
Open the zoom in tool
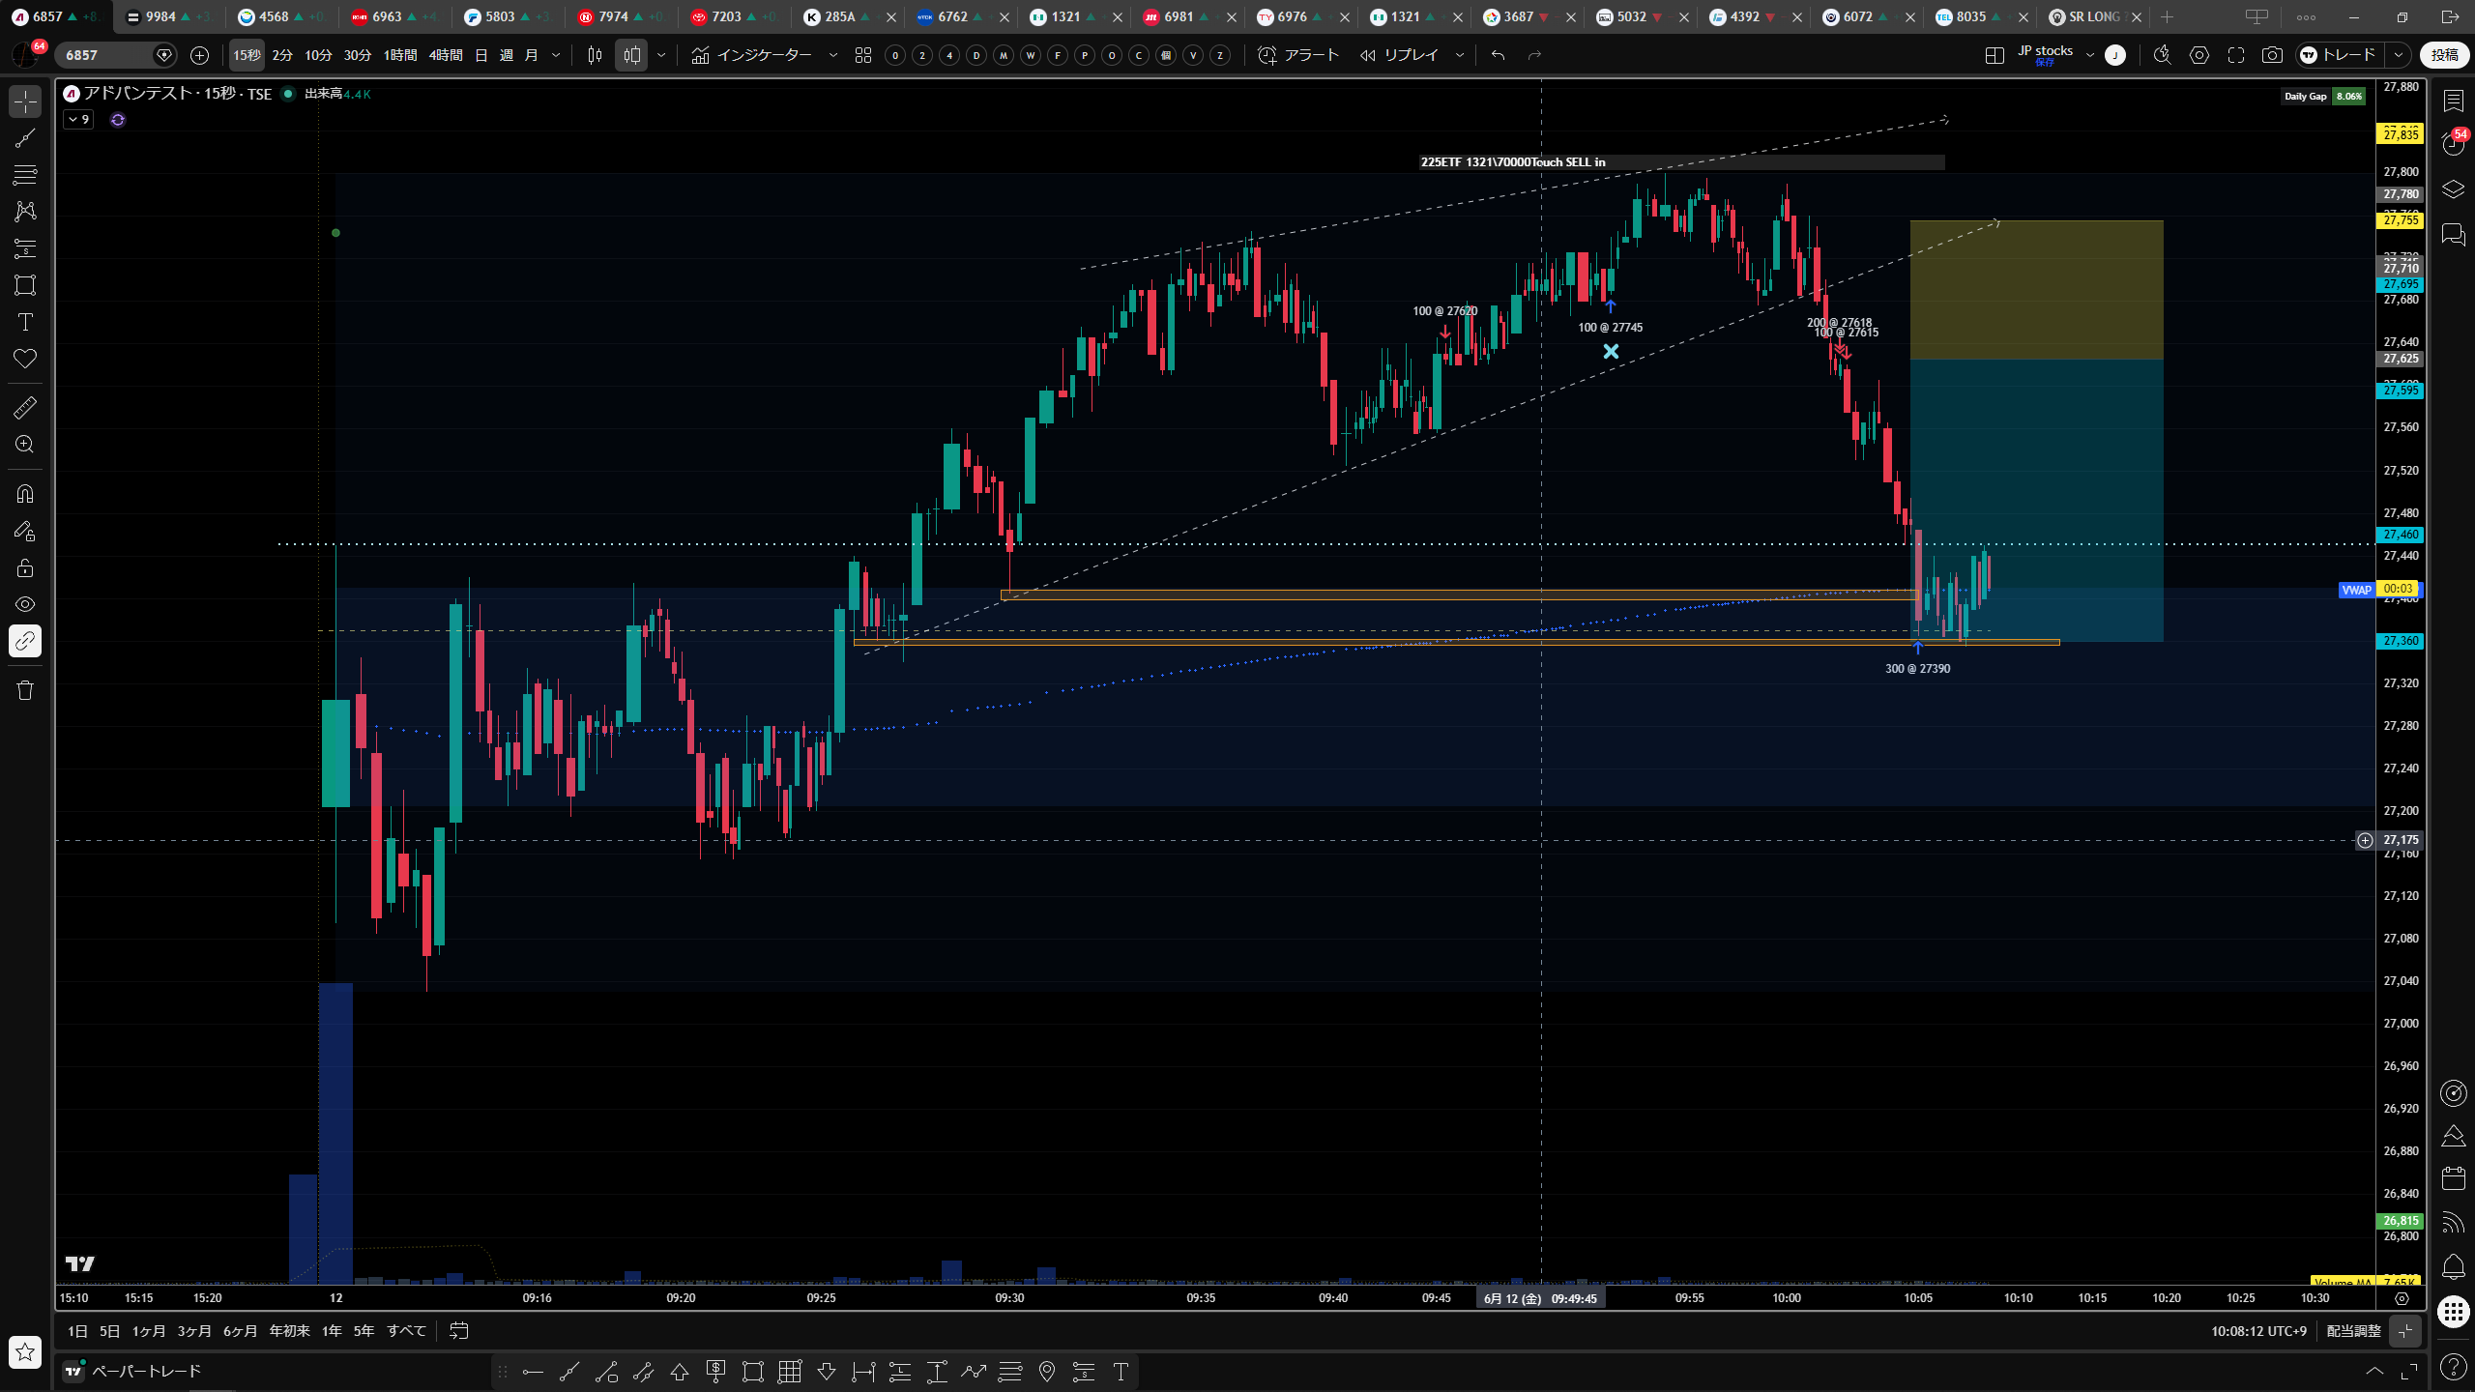[x=25, y=445]
